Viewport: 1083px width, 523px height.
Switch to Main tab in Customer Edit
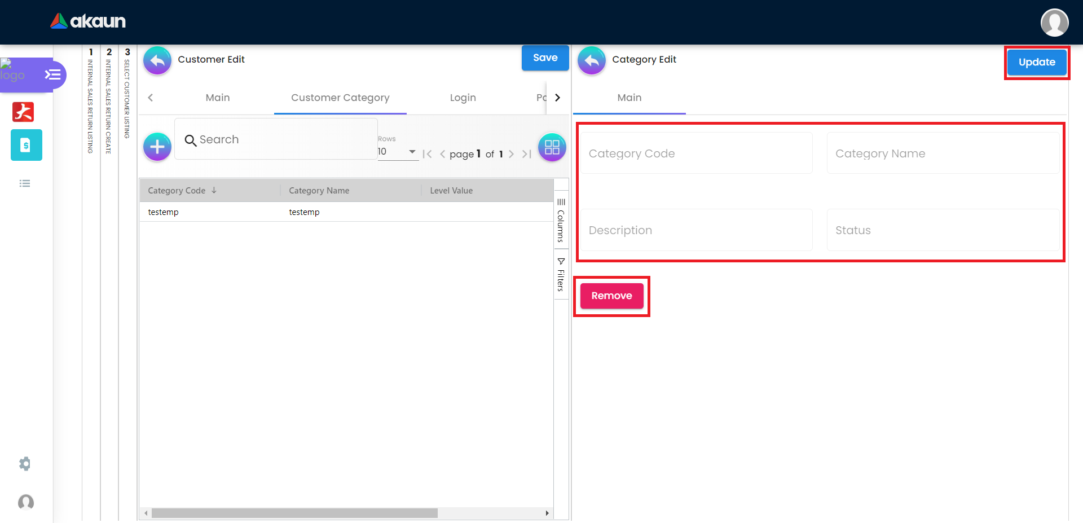pyautogui.click(x=218, y=98)
